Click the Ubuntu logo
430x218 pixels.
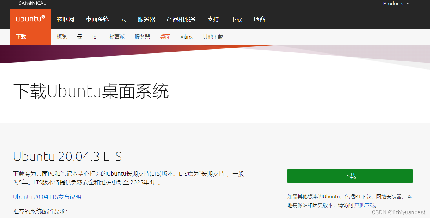(x=30, y=19)
